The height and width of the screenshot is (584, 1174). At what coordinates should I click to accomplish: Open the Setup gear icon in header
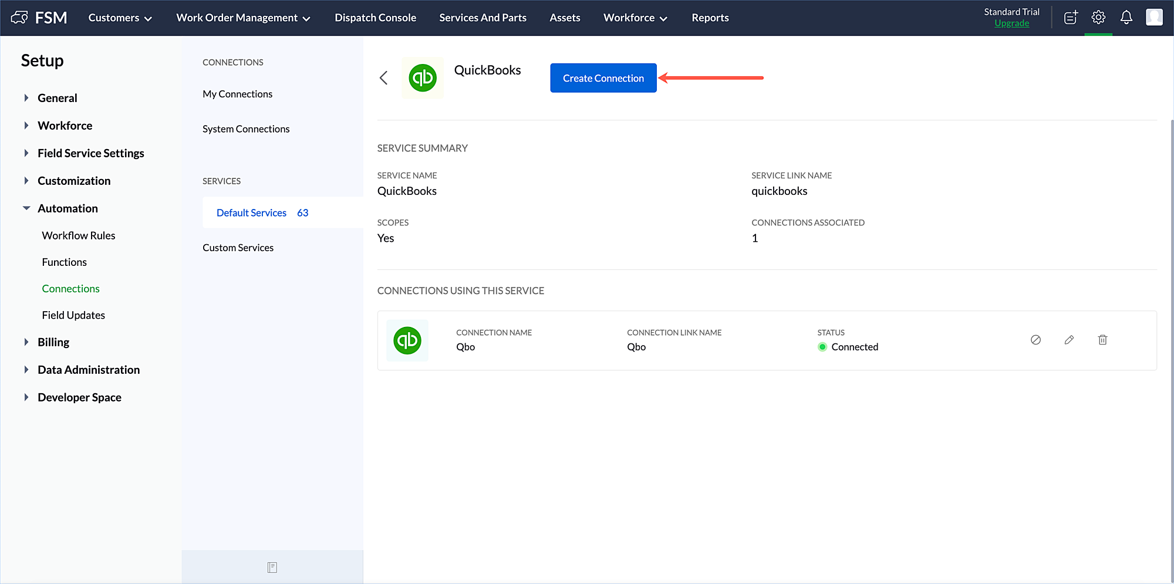[1098, 18]
